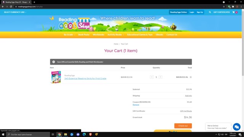The height and width of the screenshot is (137, 244).
Task: Bookmark page with star icon
Action: [x=224, y=7]
